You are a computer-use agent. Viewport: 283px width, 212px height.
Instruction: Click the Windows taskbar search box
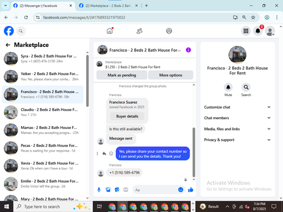[x=53, y=206]
